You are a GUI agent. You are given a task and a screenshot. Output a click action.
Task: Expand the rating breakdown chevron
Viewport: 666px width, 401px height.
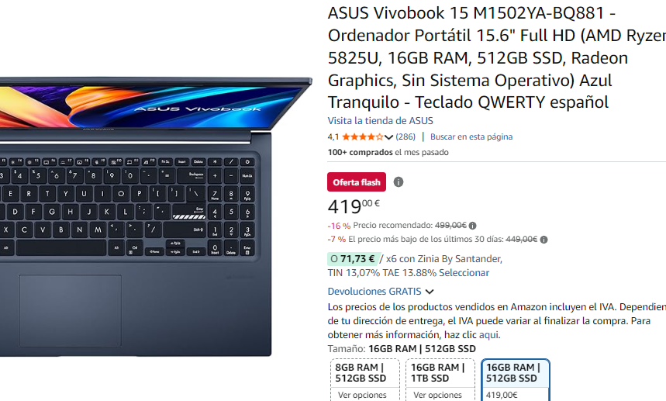388,137
